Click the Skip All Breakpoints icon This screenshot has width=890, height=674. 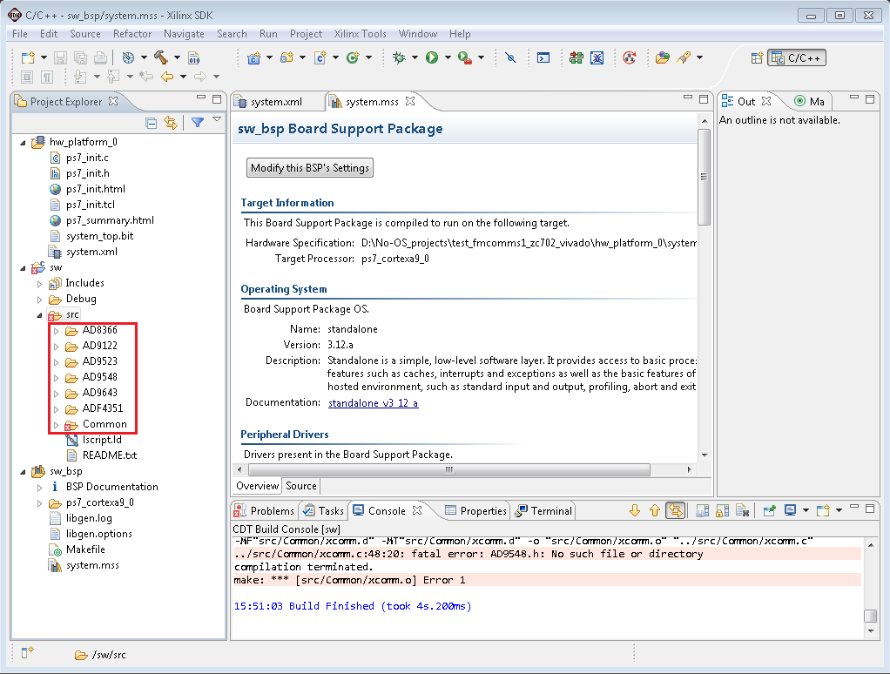tap(511, 57)
